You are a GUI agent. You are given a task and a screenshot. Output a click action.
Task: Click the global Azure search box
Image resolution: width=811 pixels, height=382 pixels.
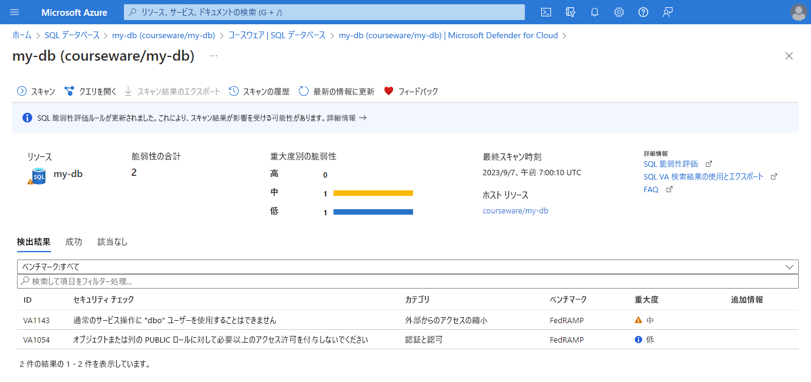(324, 12)
